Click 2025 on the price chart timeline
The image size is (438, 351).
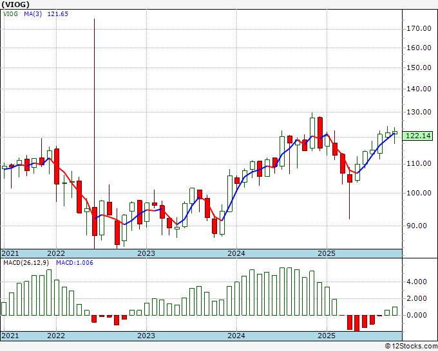327,253
